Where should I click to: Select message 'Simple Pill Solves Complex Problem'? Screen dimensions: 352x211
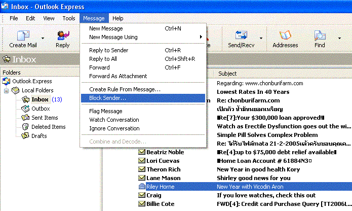(267, 135)
